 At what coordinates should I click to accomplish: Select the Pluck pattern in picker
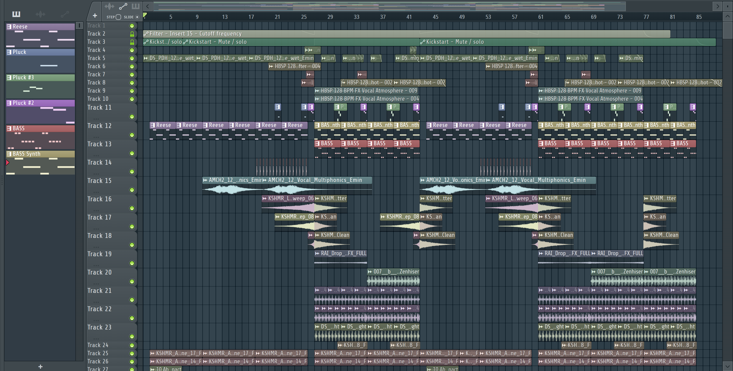pos(40,61)
